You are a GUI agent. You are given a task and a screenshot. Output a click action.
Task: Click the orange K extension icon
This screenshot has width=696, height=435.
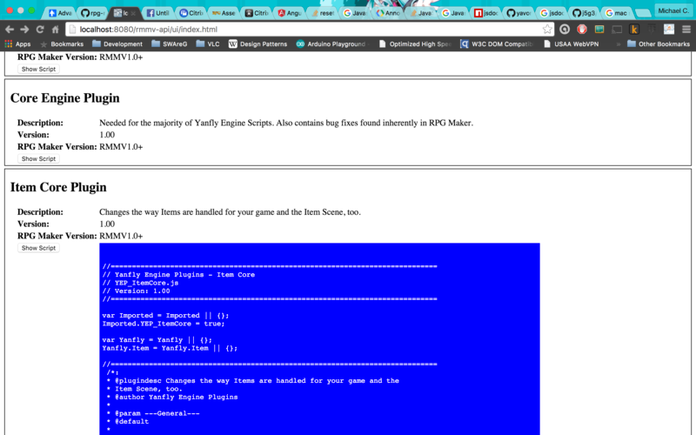point(634,29)
